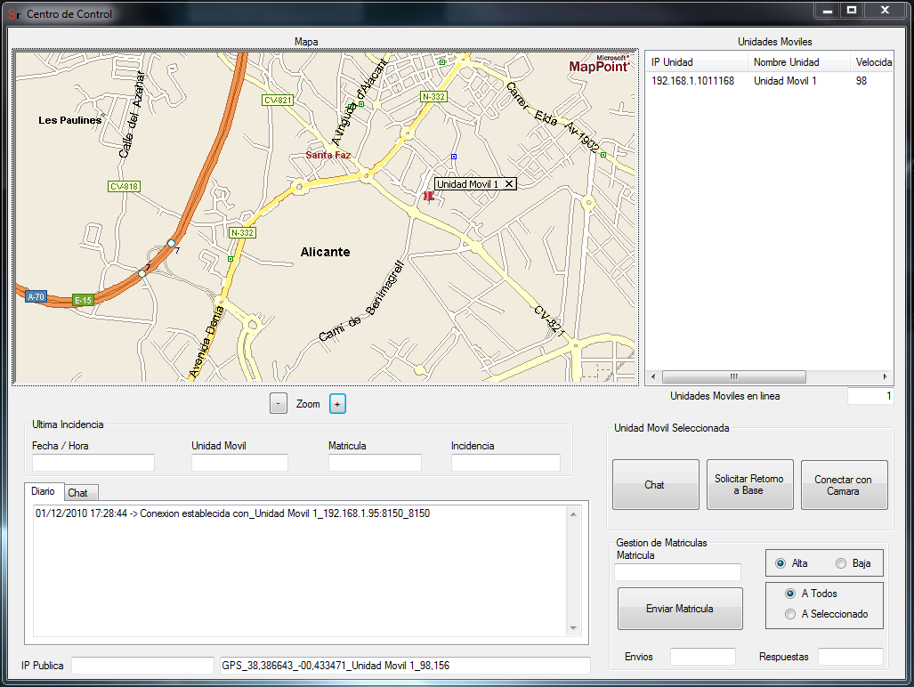The height and width of the screenshot is (687, 914).
Task: Select the Alta radio button
Action: coord(781,563)
